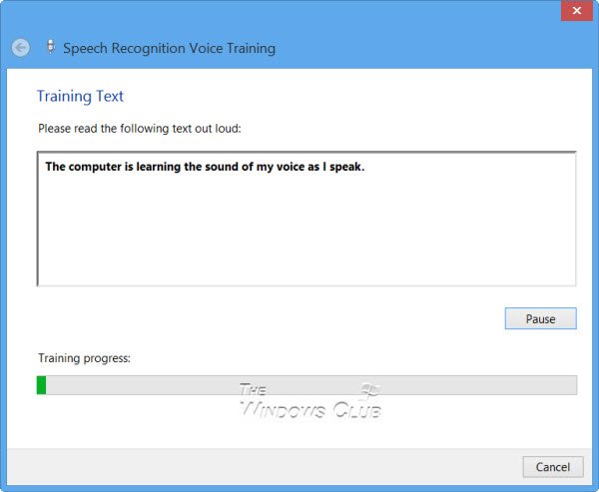
Task: Click the back arrow in the title bar
Action: pos(20,48)
